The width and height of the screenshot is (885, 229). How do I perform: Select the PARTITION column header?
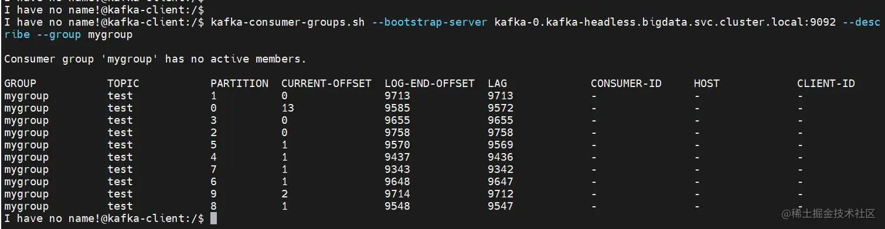click(x=239, y=84)
